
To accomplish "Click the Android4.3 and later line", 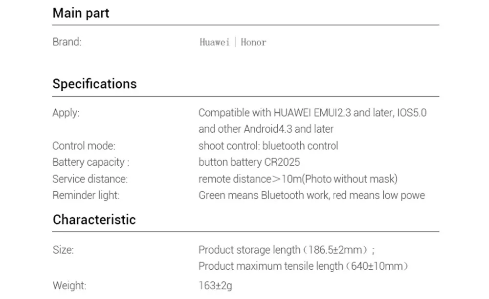I will [266, 129].
